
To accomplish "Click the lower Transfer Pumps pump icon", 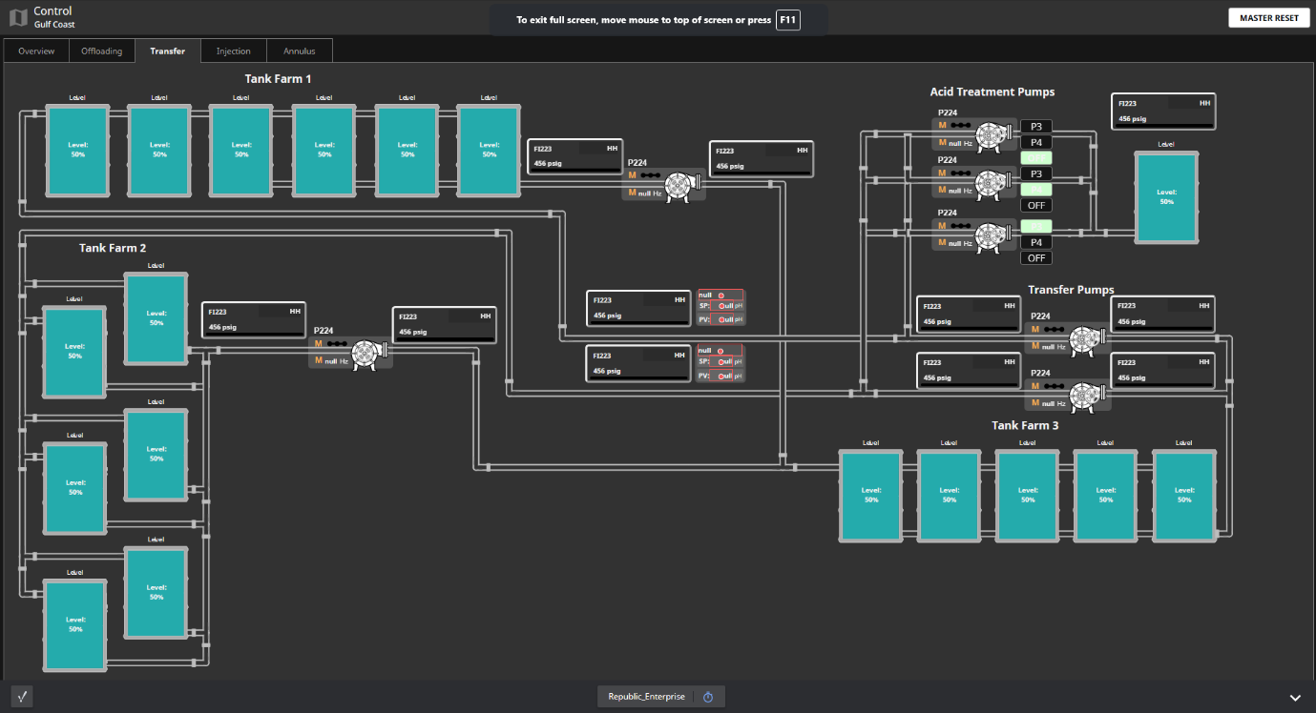I will (x=1084, y=396).
